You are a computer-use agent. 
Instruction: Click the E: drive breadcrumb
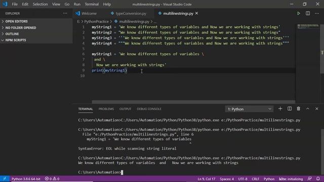point(78,21)
